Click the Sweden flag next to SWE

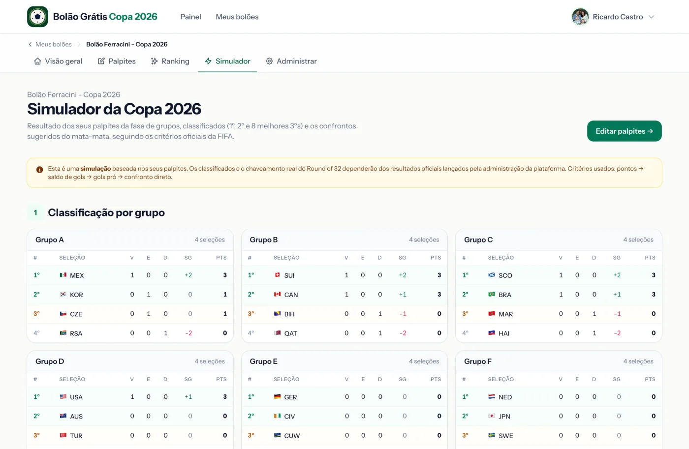click(492, 435)
